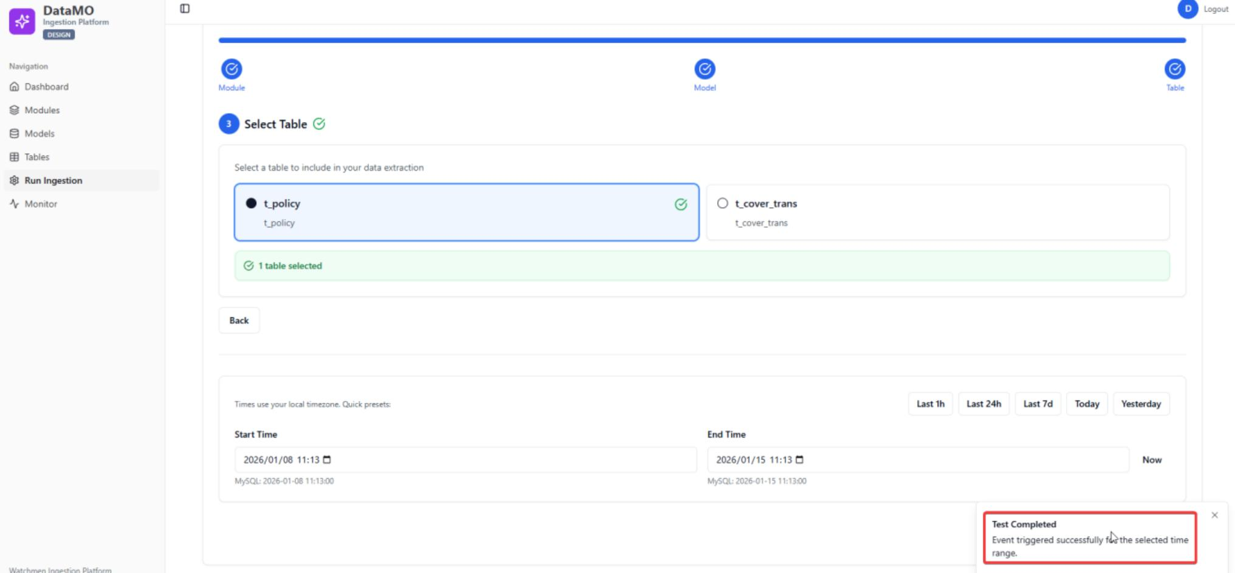The width and height of the screenshot is (1235, 573).
Task: Apply the Today preset
Action: click(1087, 404)
